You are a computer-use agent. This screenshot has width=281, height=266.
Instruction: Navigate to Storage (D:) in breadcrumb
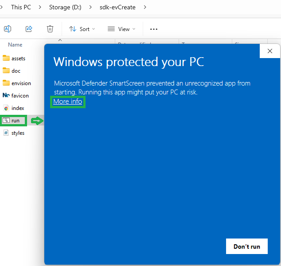click(x=70, y=7)
